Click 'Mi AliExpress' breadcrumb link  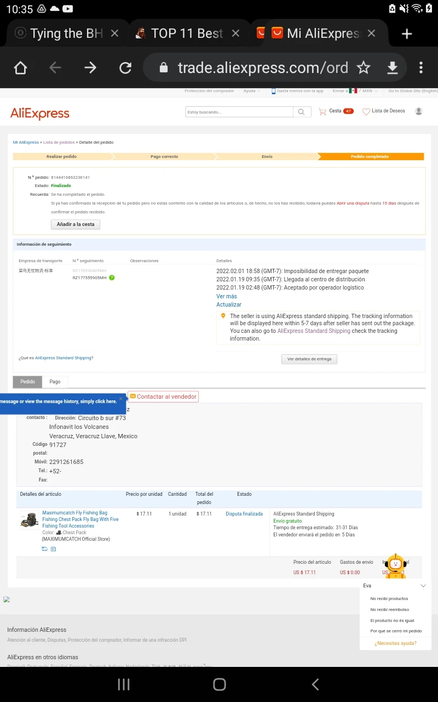(x=26, y=143)
